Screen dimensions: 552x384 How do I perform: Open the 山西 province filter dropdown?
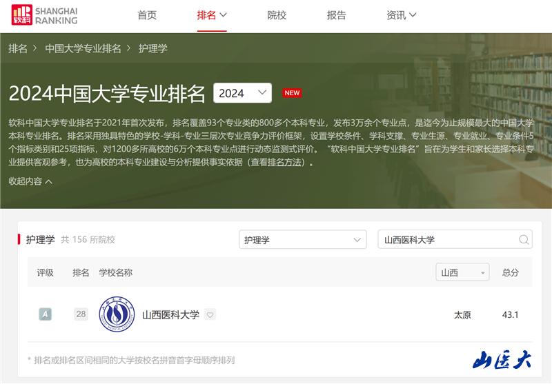pos(462,272)
